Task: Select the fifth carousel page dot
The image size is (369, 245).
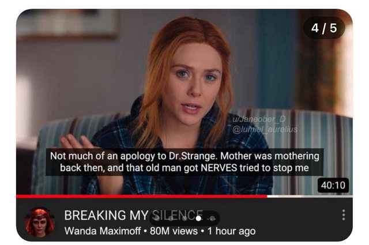Action: pyautogui.click(x=212, y=218)
